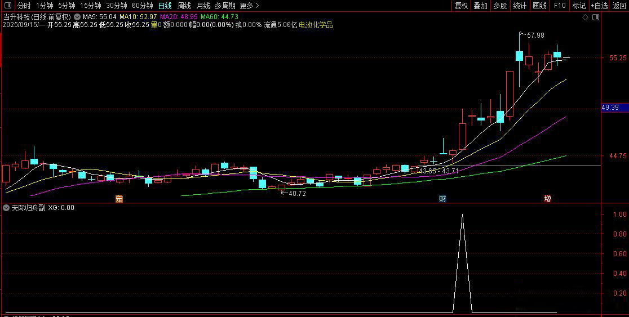Image resolution: width=629 pixels, height=317 pixels.
Task: Click the 增 event marker
Action: (x=547, y=199)
